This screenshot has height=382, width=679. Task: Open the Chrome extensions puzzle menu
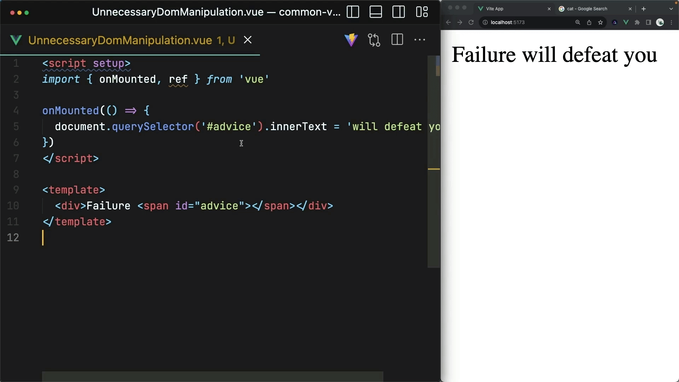click(x=637, y=22)
